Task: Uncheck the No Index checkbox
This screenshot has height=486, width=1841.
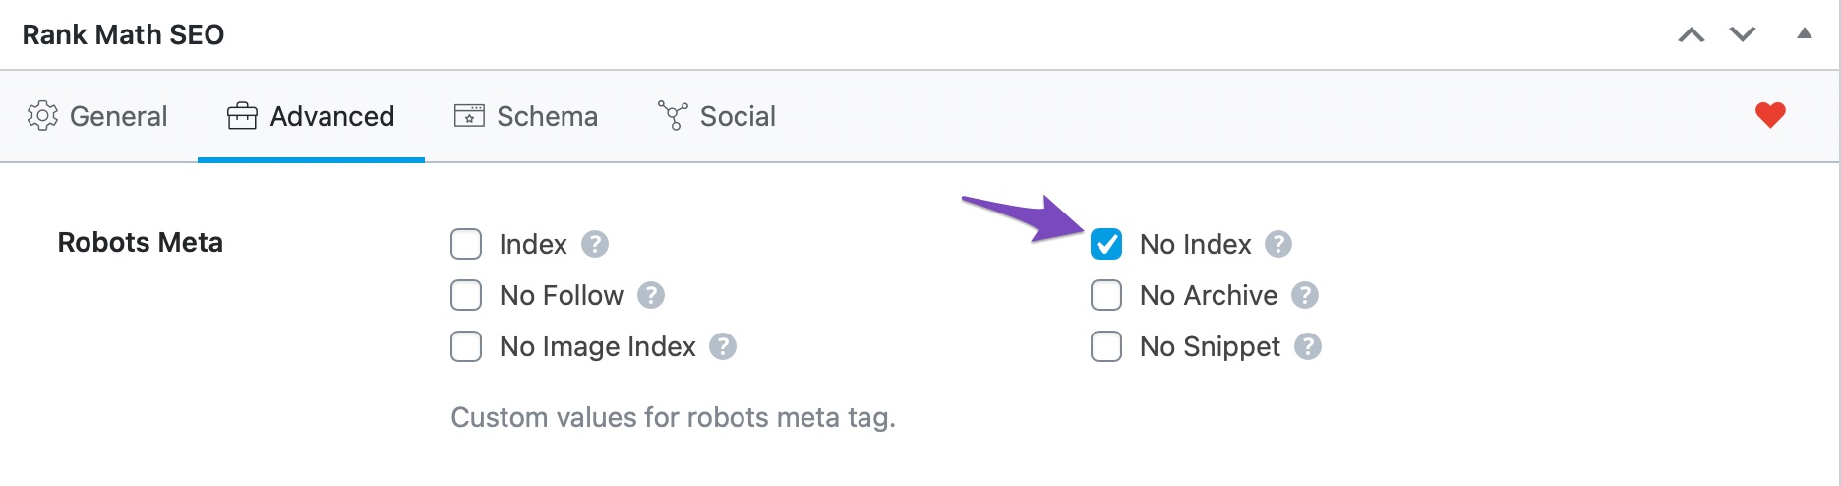Action: 1106,244
